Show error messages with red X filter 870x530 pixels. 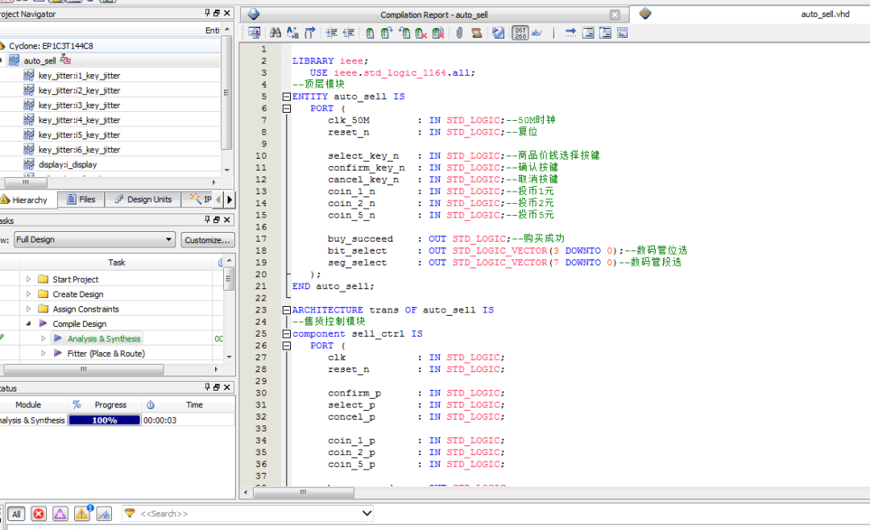pyautogui.click(x=38, y=514)
